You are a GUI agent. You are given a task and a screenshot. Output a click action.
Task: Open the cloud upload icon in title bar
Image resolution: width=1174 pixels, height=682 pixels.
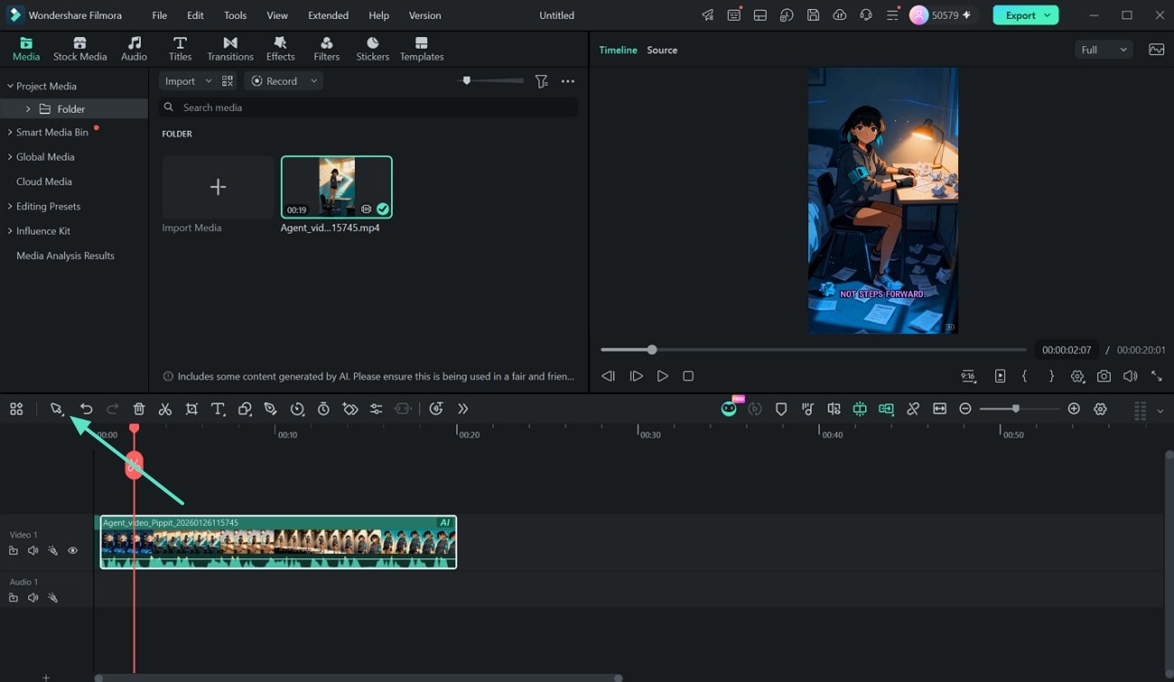(x=840, y=15)
